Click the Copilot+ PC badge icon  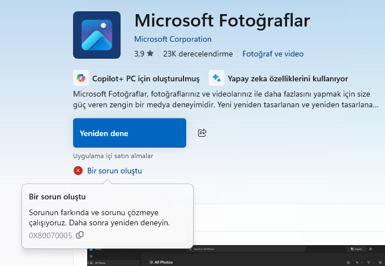(x=81, y=78)
